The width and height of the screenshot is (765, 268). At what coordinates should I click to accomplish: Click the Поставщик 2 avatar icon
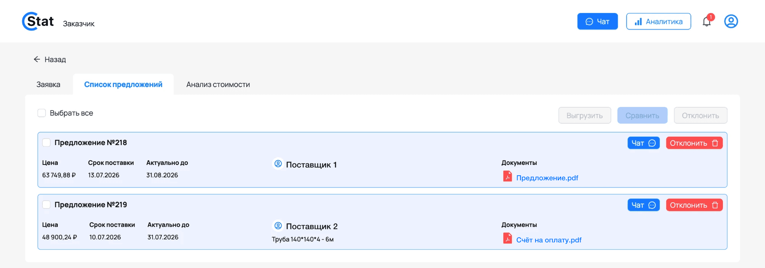pos(278,226)
